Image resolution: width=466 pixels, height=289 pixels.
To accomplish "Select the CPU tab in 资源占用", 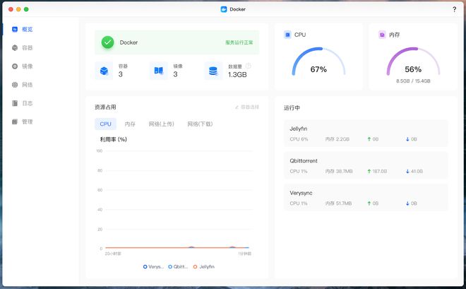I will click(x=105, y=124).
